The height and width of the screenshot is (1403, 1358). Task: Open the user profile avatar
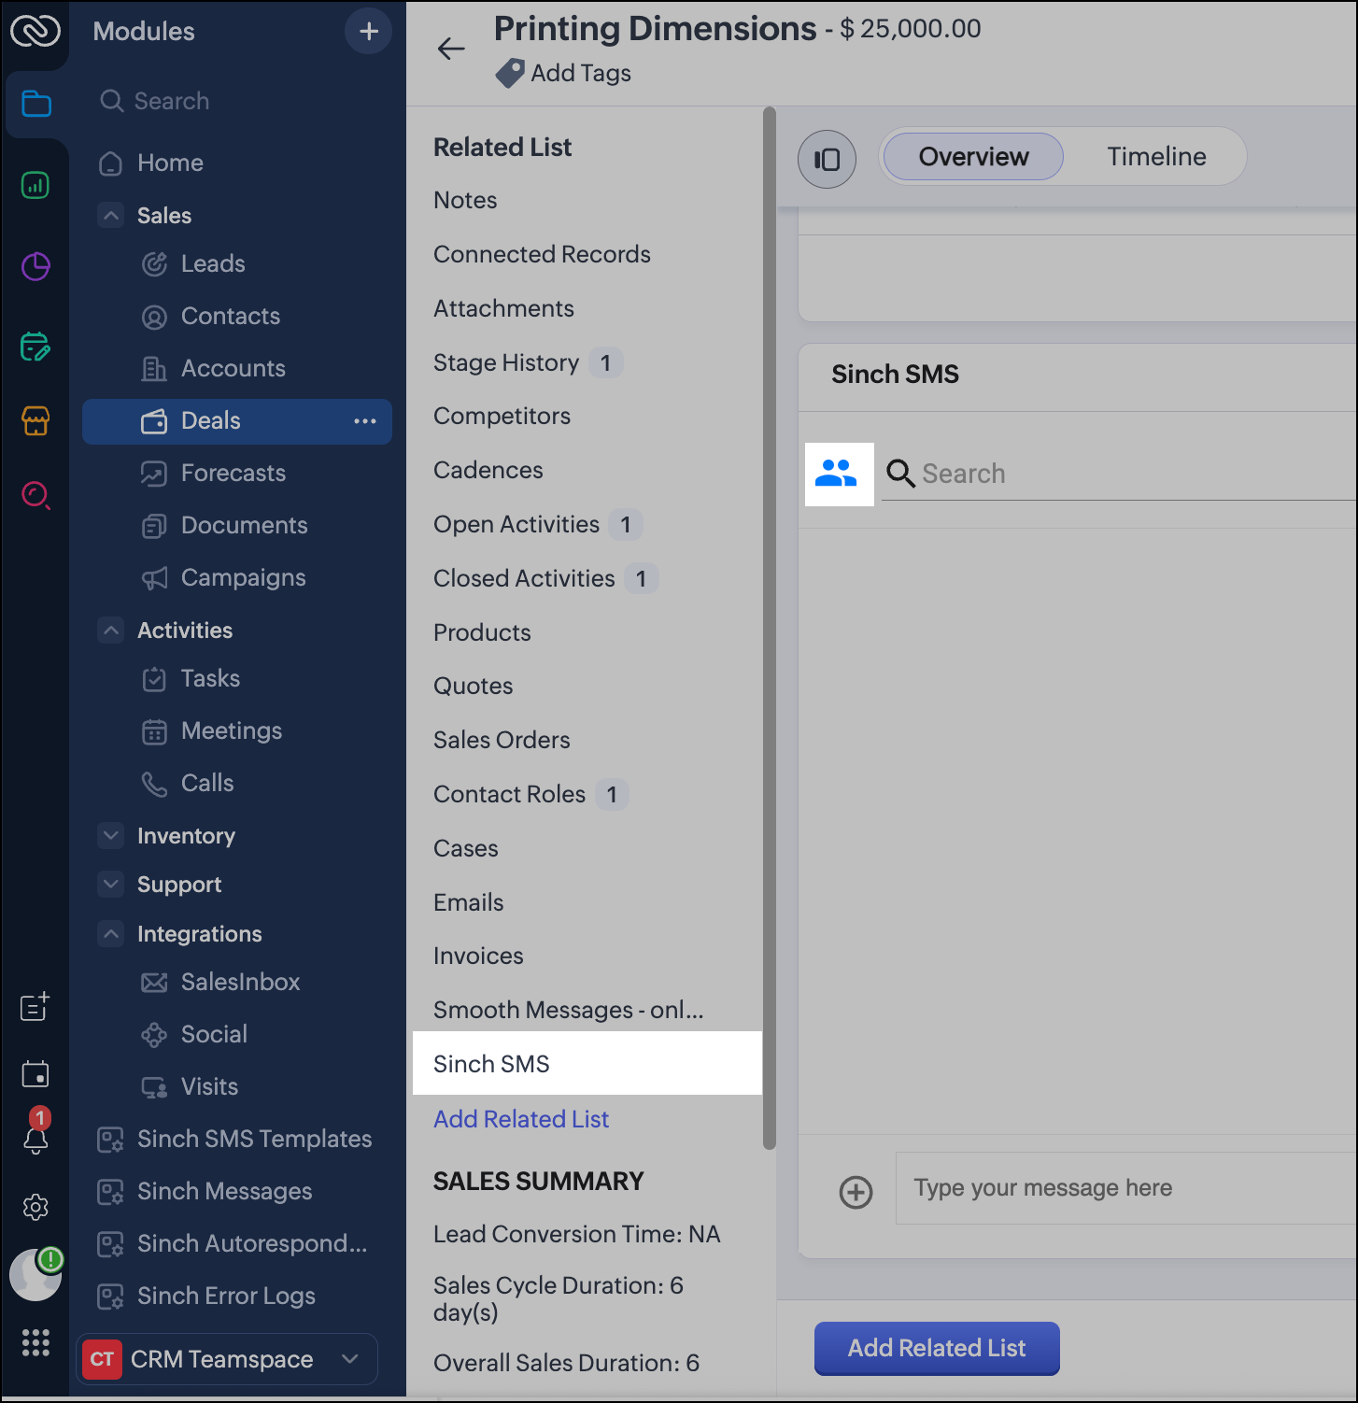pyautogui.click(x=35, y=1274)
